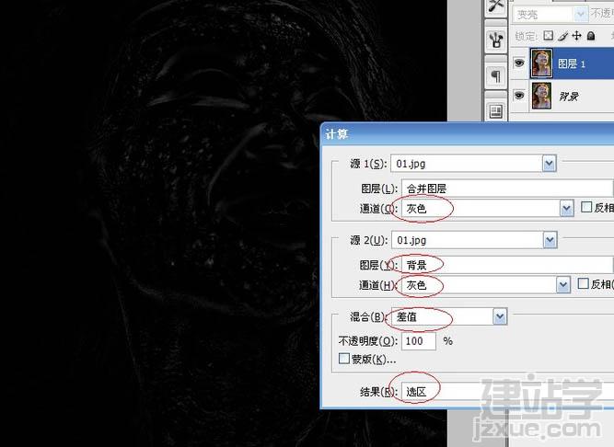
Task: Open the 混合 blending mode dropdown arrow
Action: (x=500, y=316)
